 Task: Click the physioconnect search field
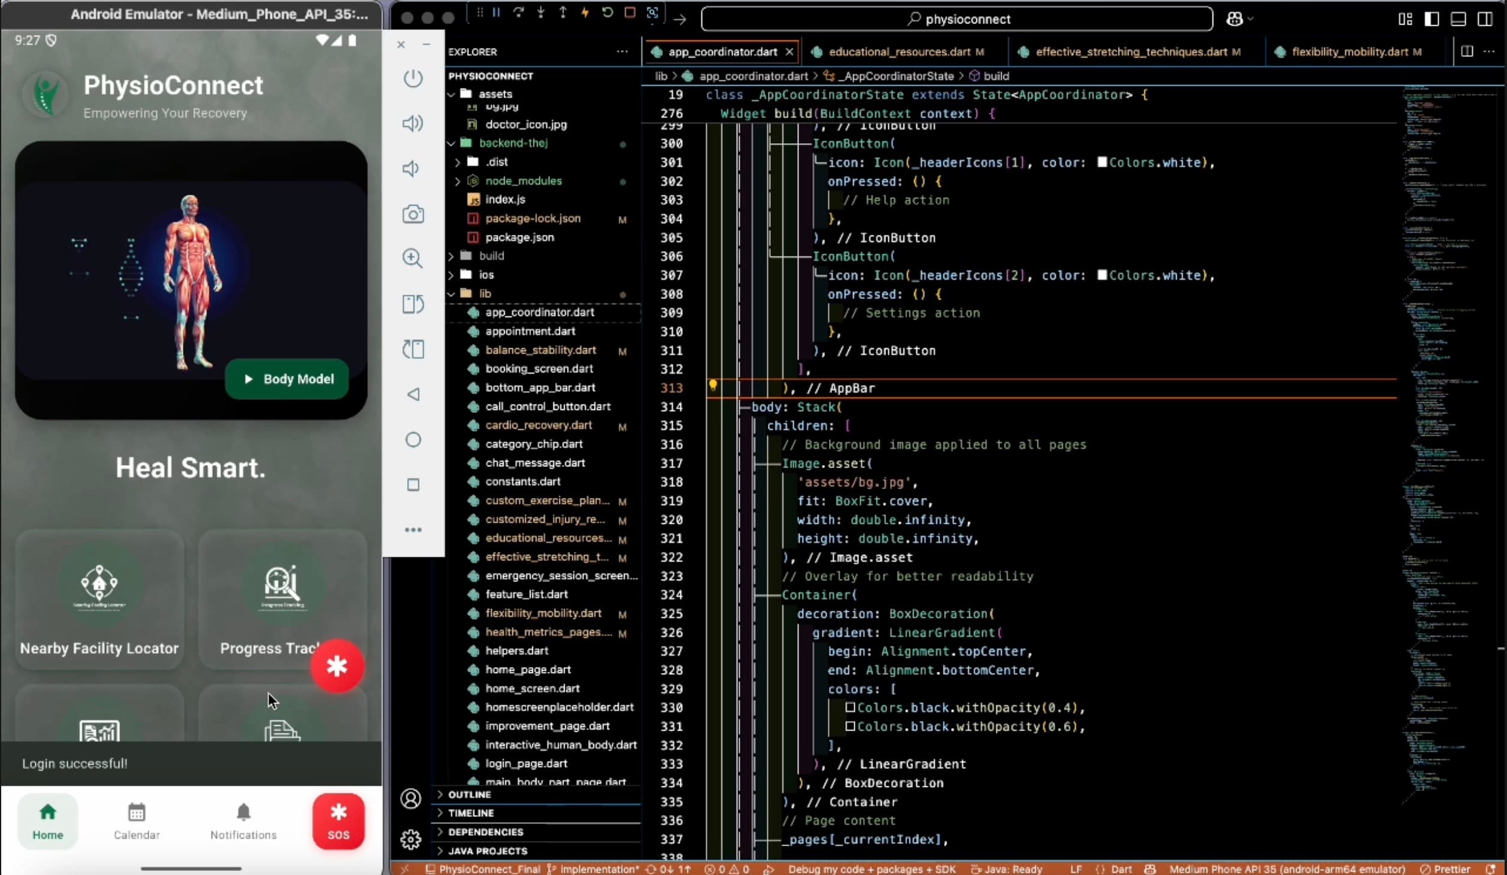[957, 19]
